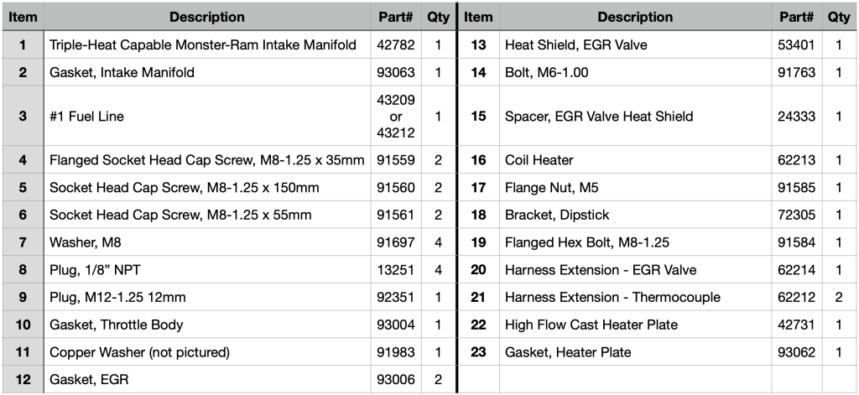Select the left Description column header
The image size is (859, 395).
pyautogui.click(x=207, y=17)
